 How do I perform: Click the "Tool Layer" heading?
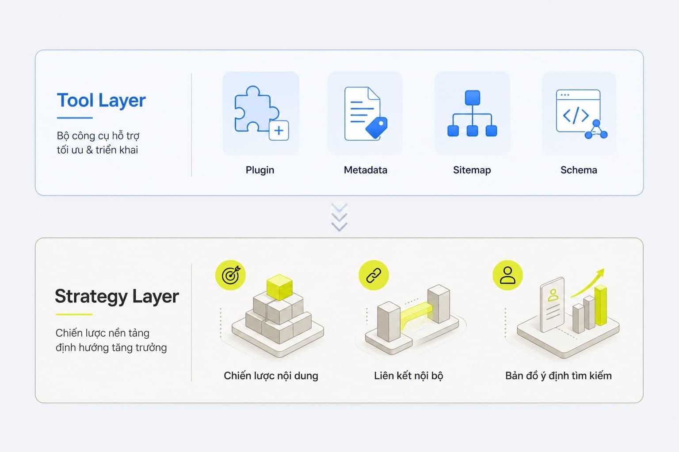(101, 101)
